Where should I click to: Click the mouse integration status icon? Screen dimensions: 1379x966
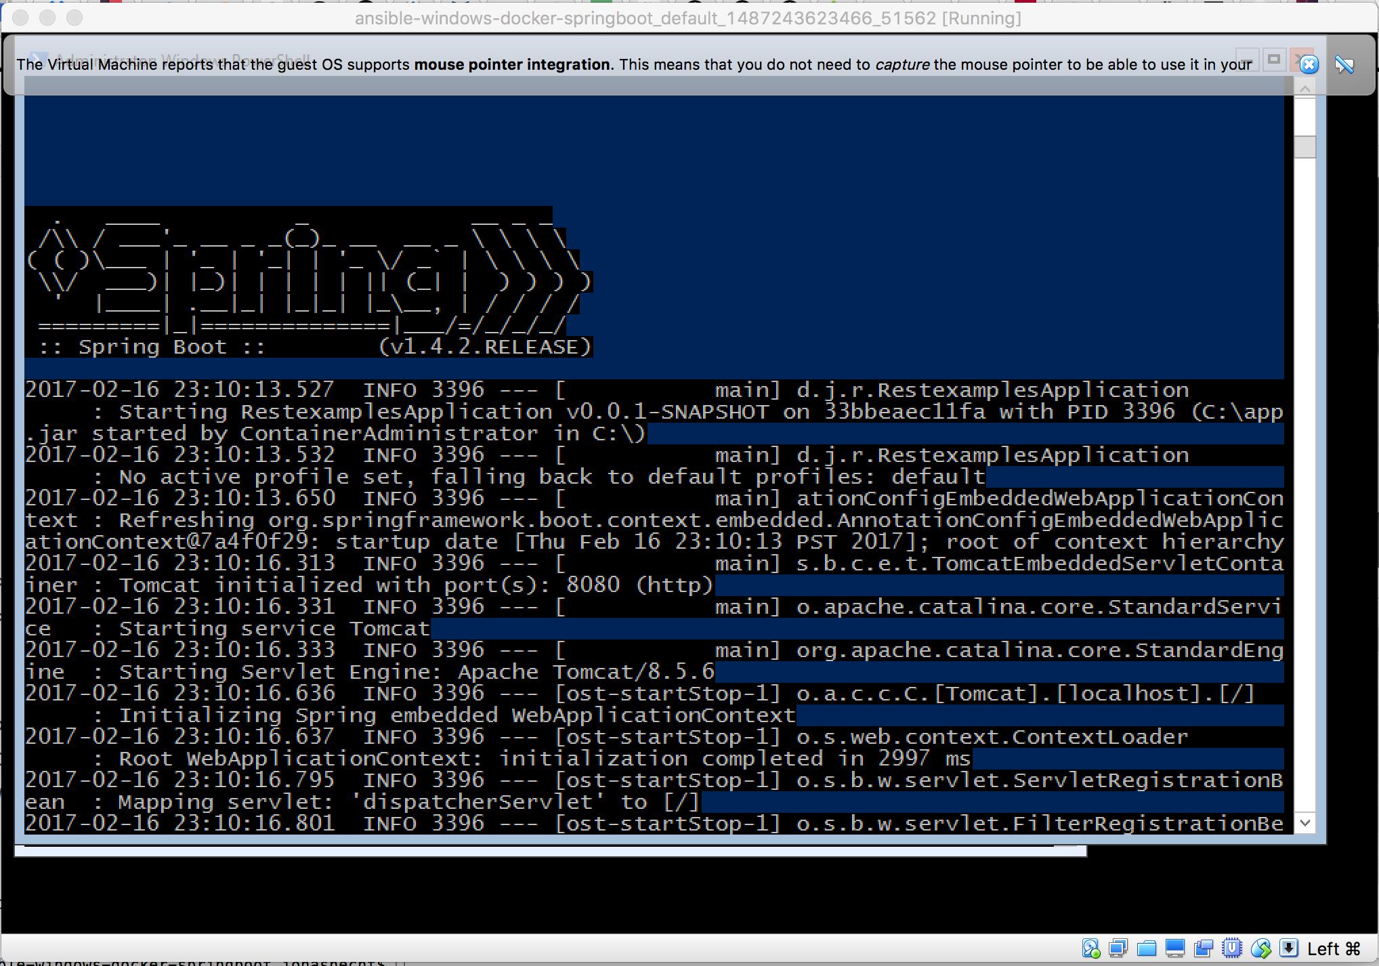click(1260, 948)
